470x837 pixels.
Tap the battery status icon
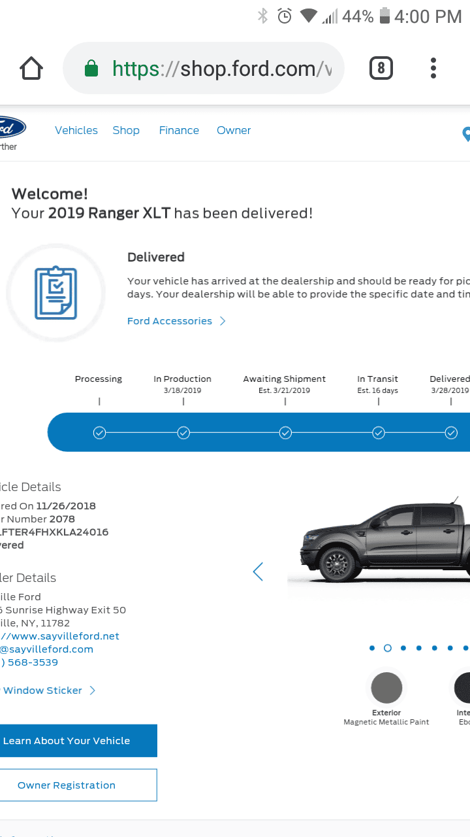(384, 16)
